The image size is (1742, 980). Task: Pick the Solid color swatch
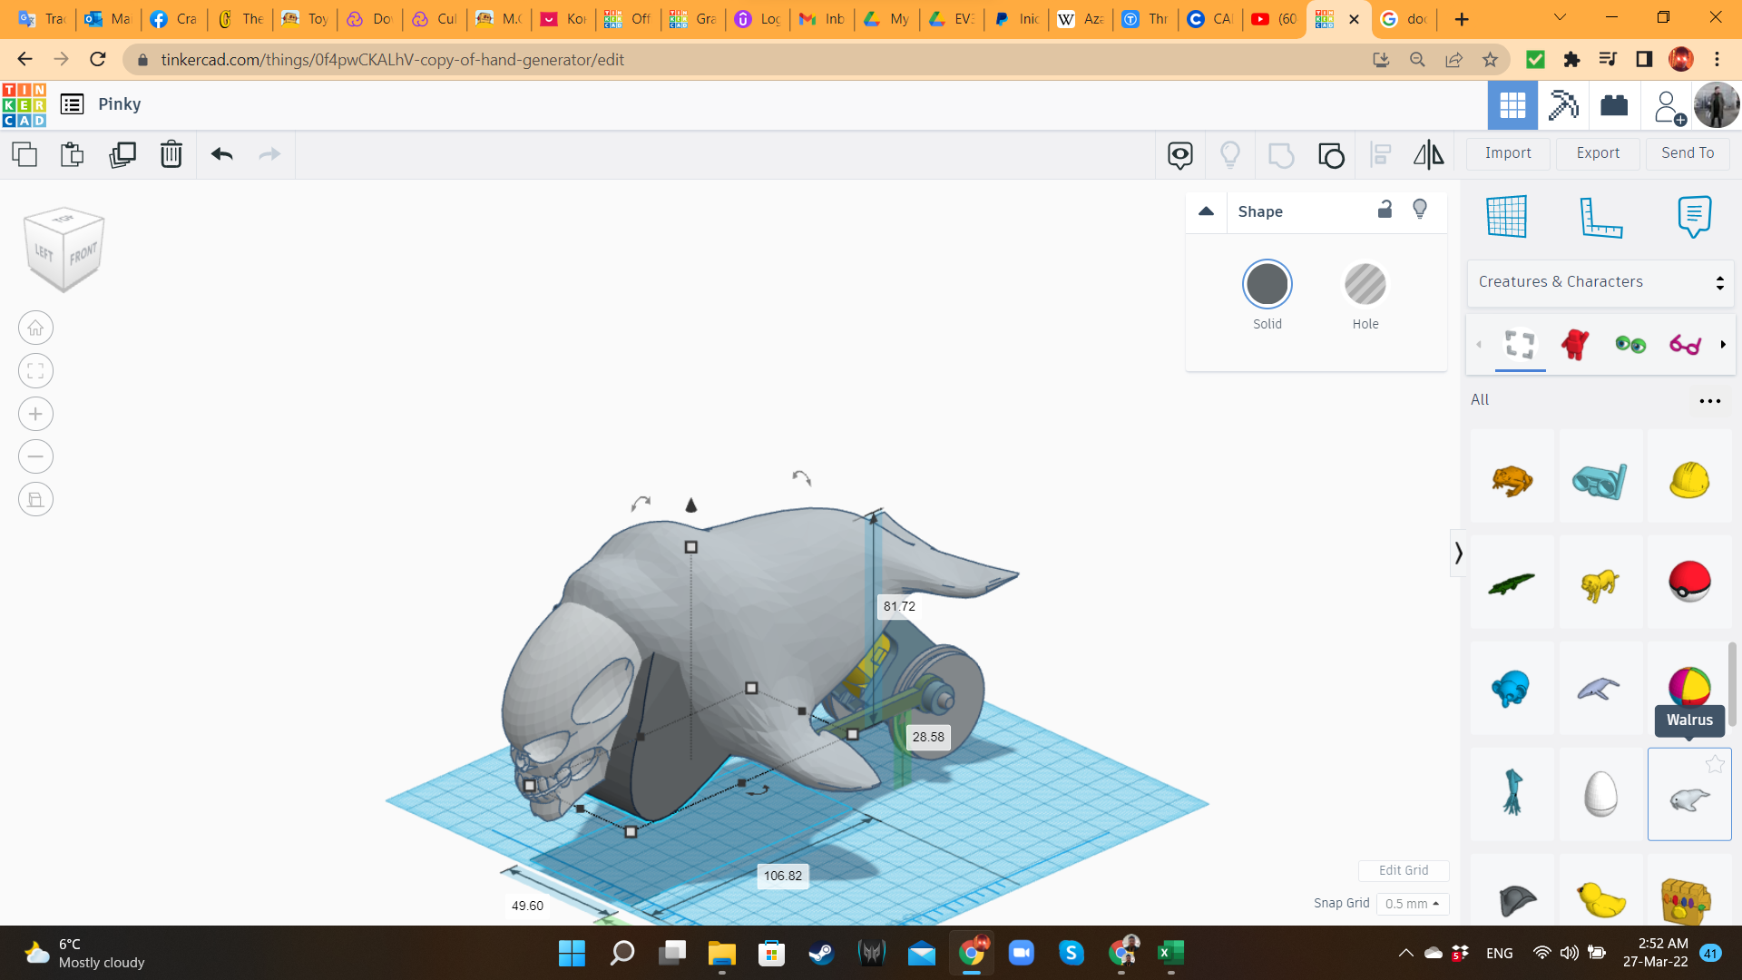[1267, 285]
